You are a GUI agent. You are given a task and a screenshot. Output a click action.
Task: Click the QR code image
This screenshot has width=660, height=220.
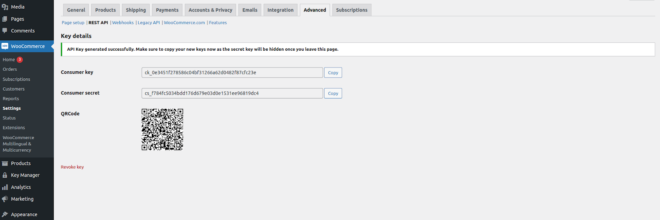(x=163, y=129)
